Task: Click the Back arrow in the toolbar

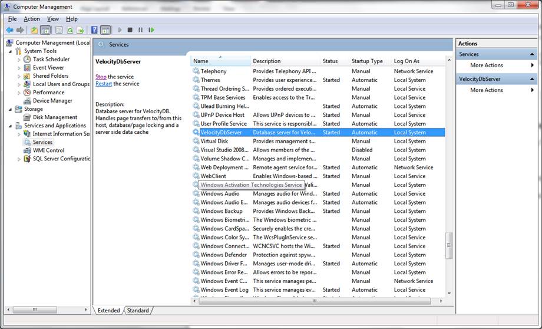Action: pyautogui.click(x=9, y=30)
